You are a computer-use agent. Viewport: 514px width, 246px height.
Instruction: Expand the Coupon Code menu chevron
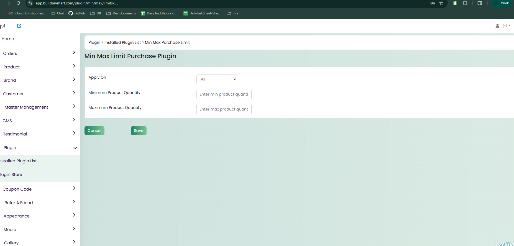(x=74, y=188)
